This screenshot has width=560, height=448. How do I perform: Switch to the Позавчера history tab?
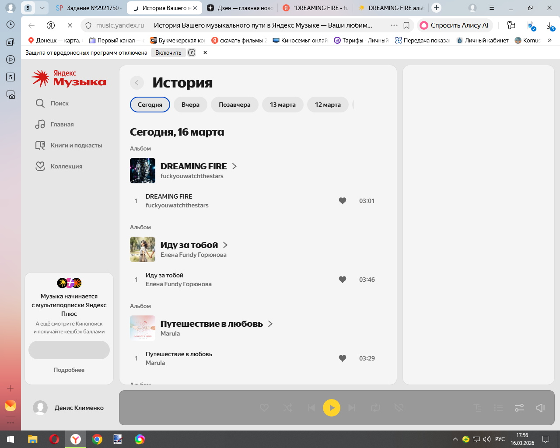tap(234, 105)
